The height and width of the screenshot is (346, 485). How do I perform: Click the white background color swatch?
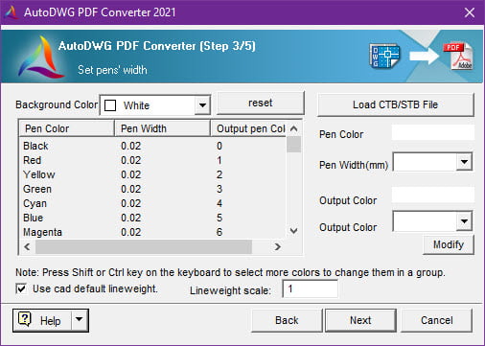[110, 105]
